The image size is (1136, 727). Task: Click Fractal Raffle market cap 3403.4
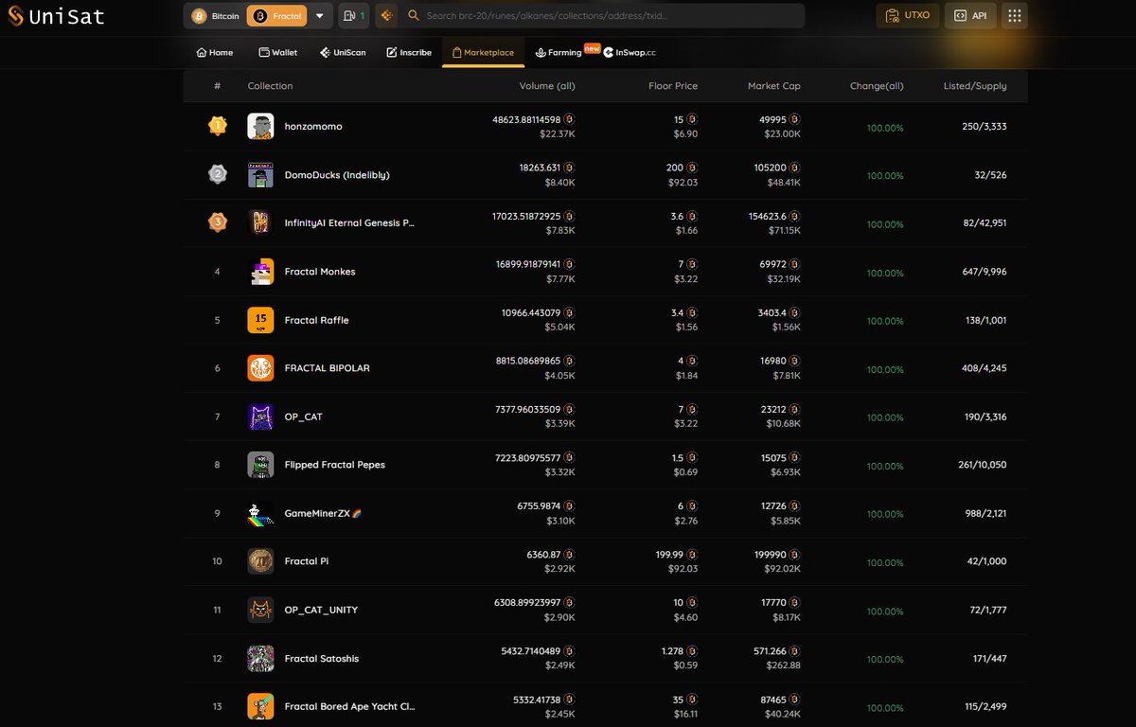pos(772,313)
